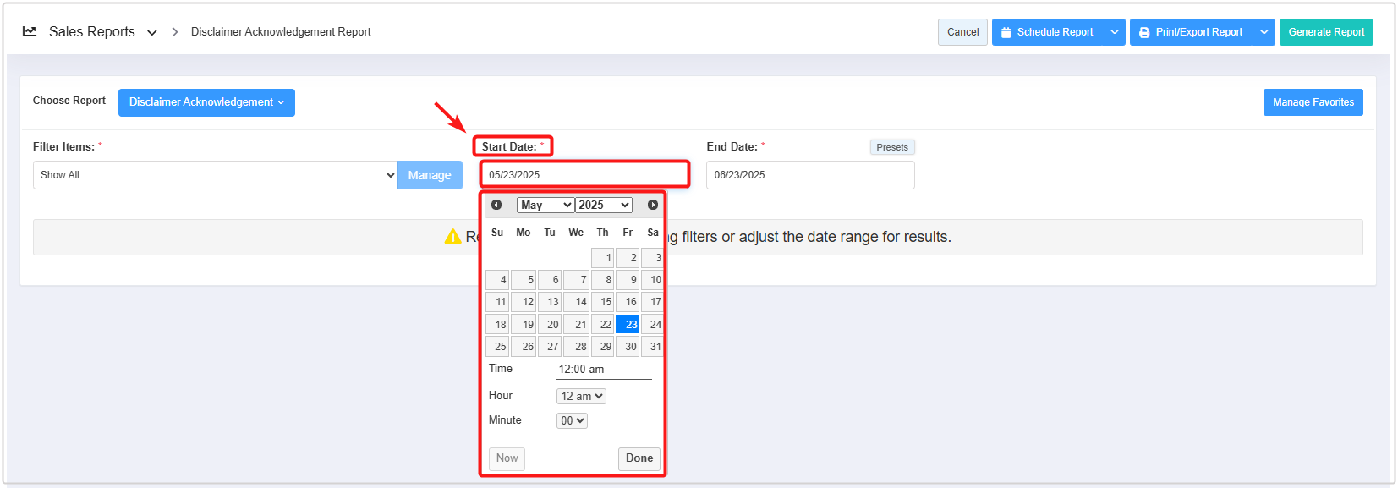Open the month dropdown showing May
The width and height of the screenshot is (1398, 488).
tap(545, 205)
